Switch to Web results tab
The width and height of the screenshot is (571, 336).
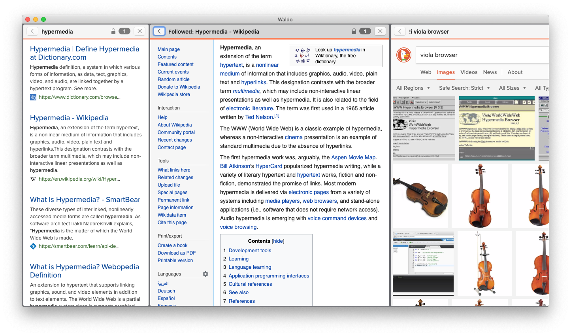426,72
